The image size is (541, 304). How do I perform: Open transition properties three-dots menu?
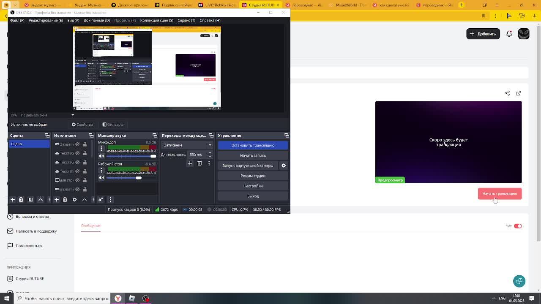tap(209, 163)
